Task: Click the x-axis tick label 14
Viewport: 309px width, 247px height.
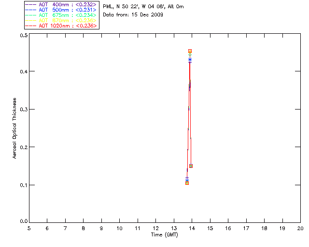Action: coord(192,228)
